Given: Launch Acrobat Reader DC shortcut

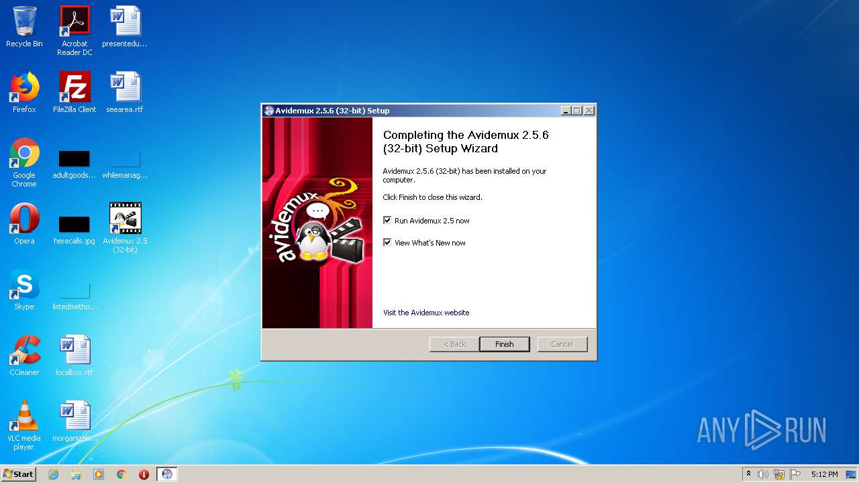Looking at the screenshot, I should pyautogui.click(x=74, y=31).
